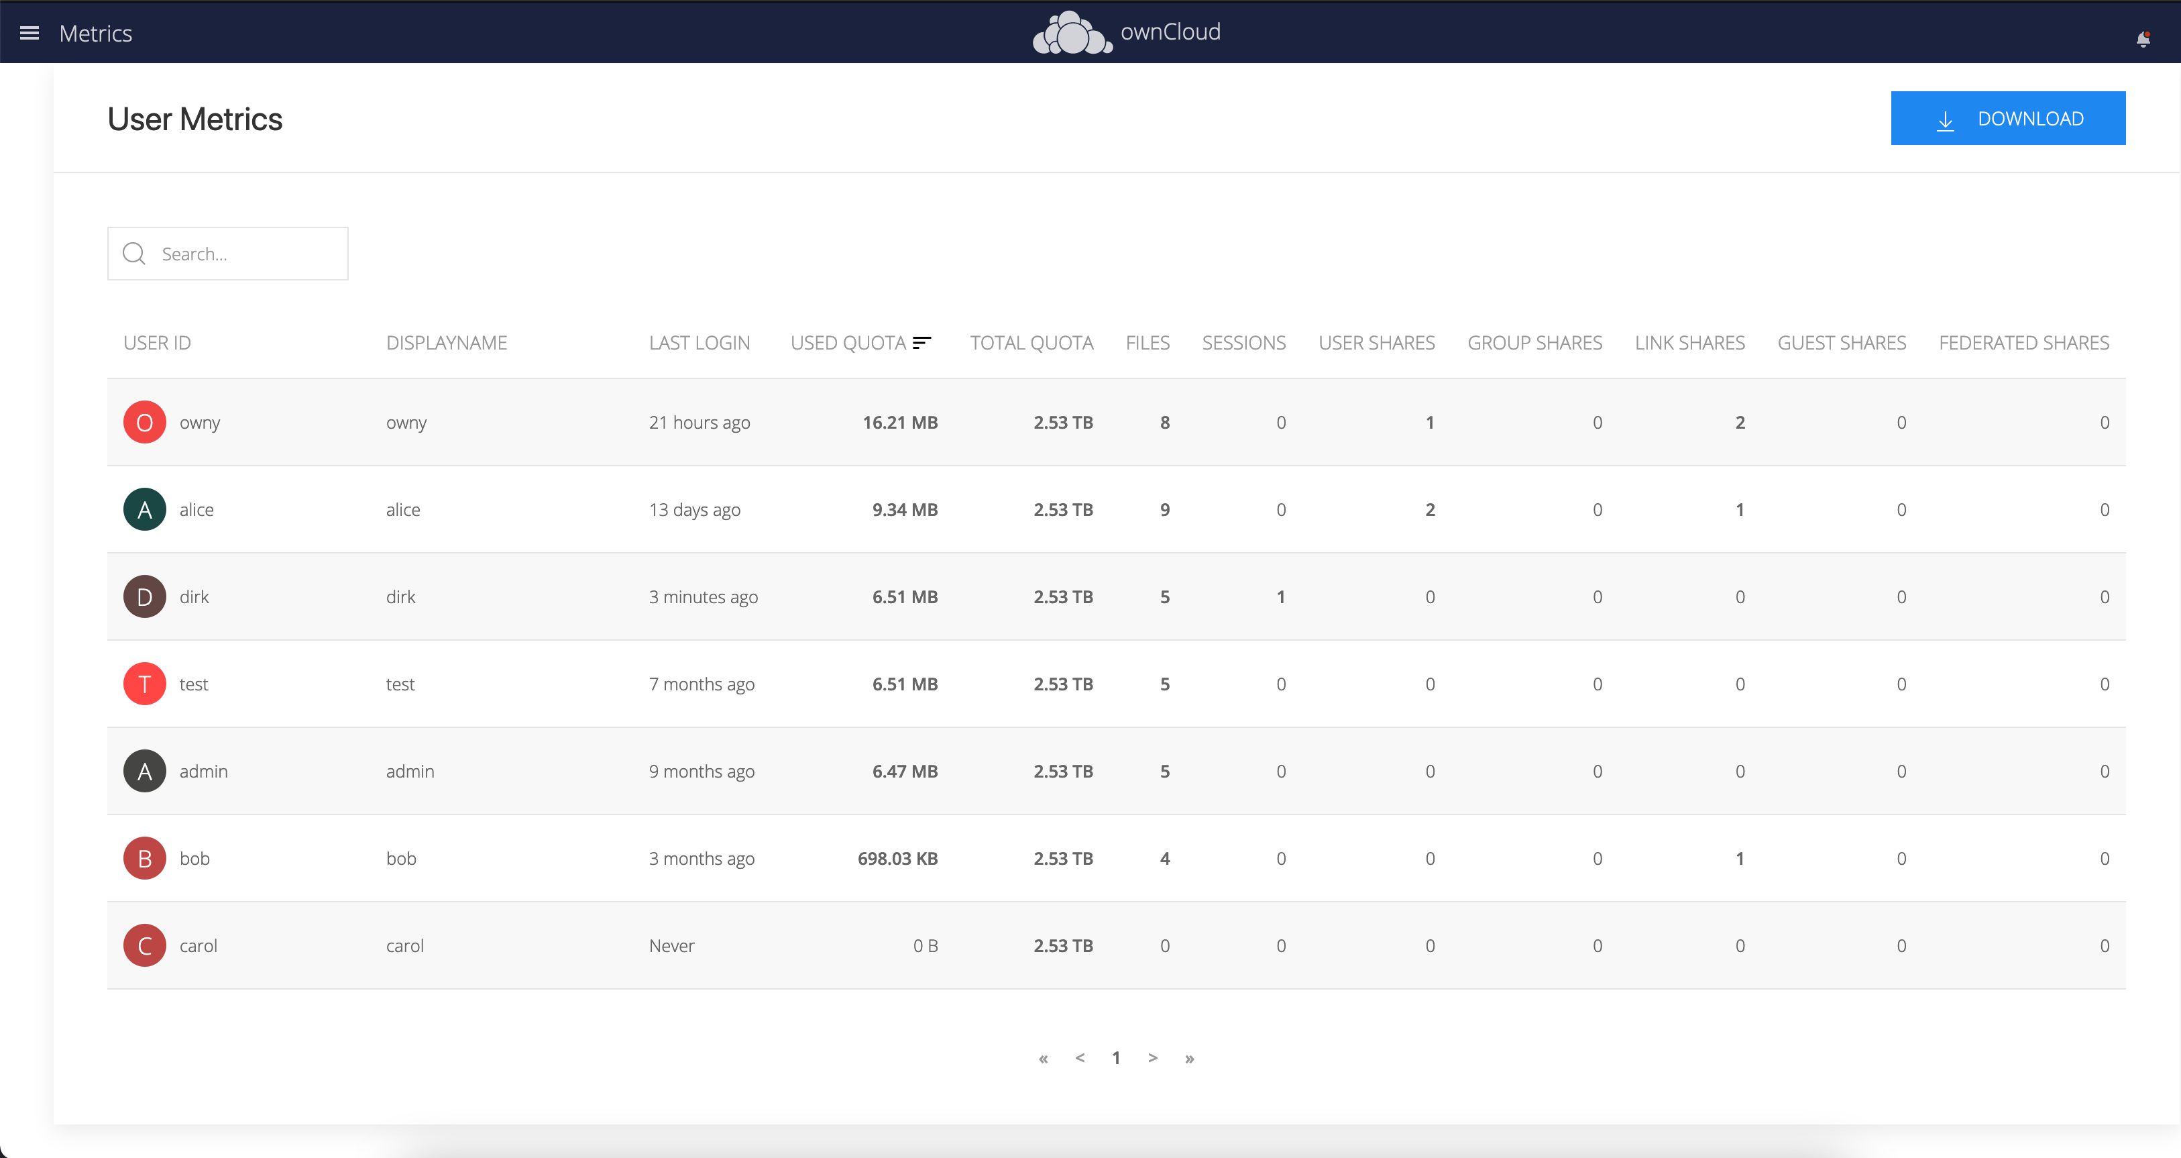Select the '6.47 MB' quota value
The image size is (2181, 1158).
click(905, 771)
